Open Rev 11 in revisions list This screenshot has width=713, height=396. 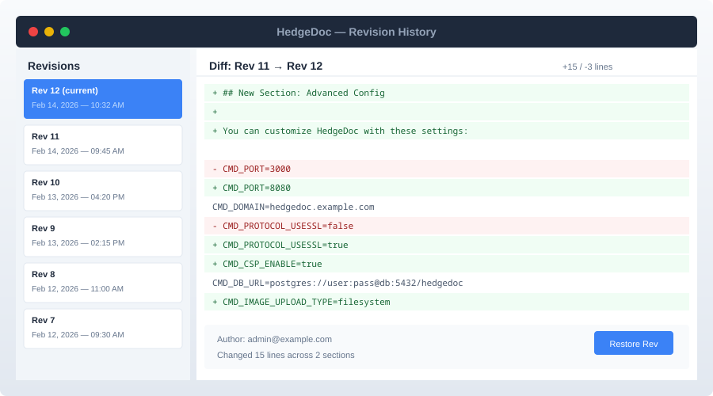tap(103, 145)
